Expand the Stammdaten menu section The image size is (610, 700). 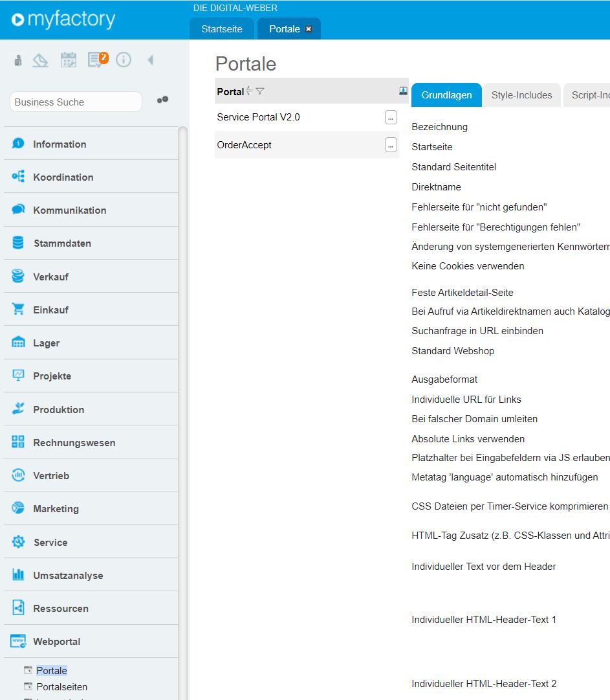point(62,243)
